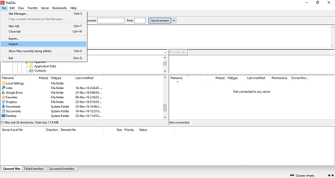This screenshot has width=335, height=178.
Task: Choose Export from the File menu
Action: 44,39
